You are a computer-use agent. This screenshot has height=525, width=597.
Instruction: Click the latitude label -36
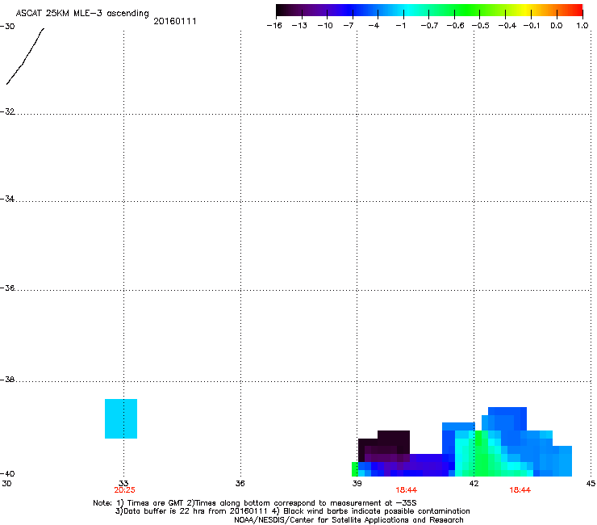[x=7, y=288]
